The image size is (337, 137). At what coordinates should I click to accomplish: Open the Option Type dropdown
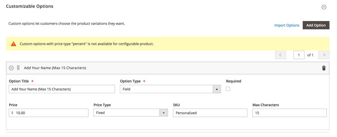[x=170, y=89]
